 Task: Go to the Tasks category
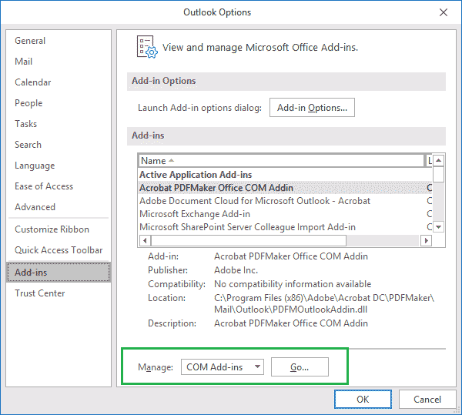(x=59, y=124)
